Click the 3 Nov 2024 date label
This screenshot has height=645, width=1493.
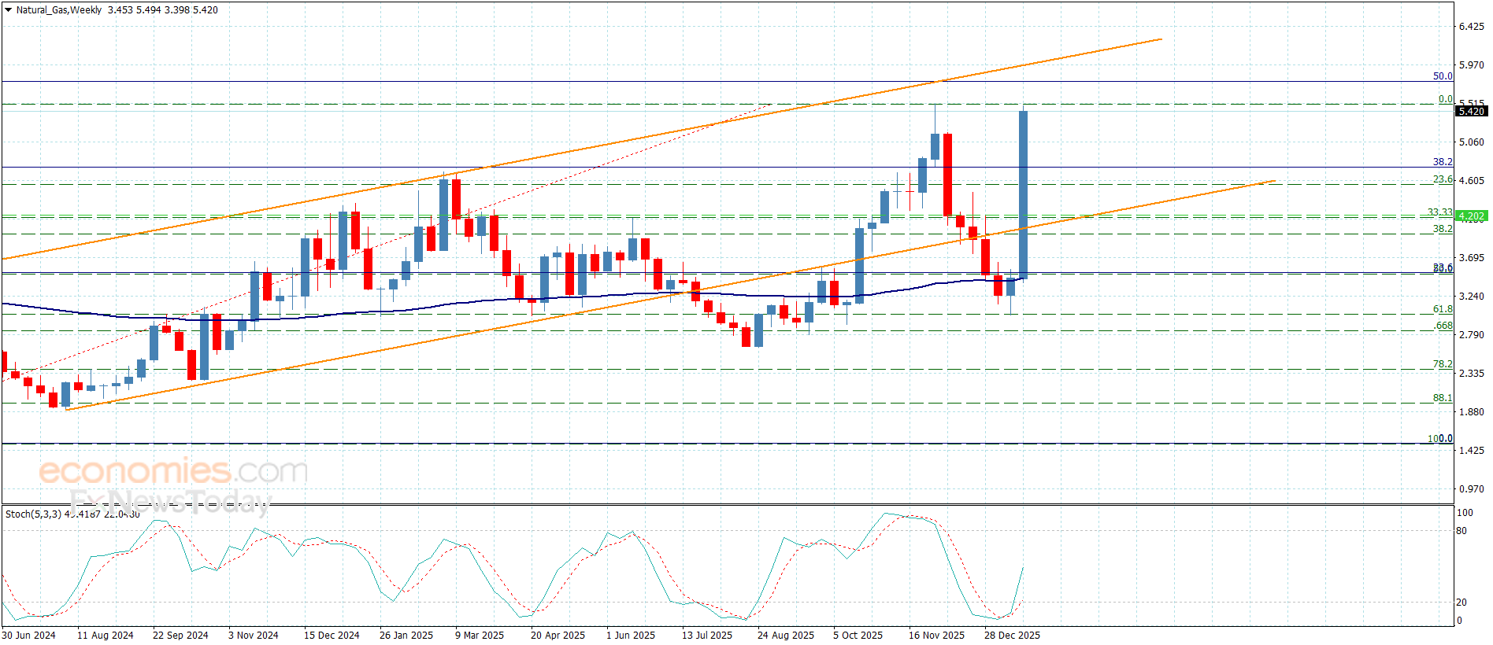pyautogui.click(x=254, y=636)
